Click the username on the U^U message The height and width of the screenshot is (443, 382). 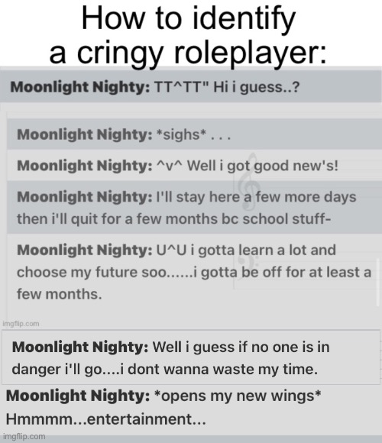[85, 250]
